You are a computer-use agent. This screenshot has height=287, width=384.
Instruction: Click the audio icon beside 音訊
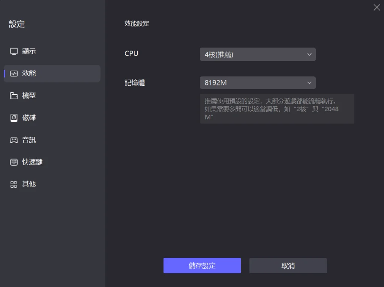pos(14,140)
